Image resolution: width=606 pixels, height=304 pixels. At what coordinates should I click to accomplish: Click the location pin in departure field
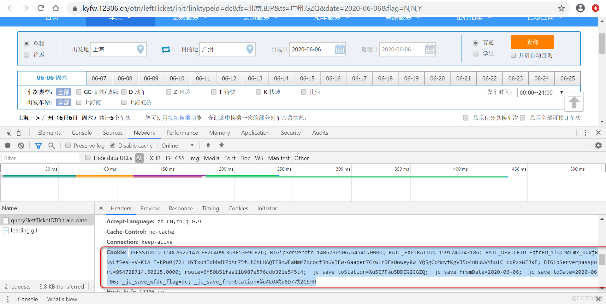(x=140, y=49)
